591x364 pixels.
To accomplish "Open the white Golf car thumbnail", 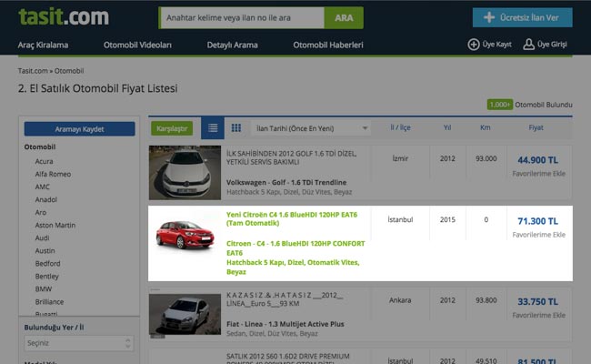I will tap(185, 172).
